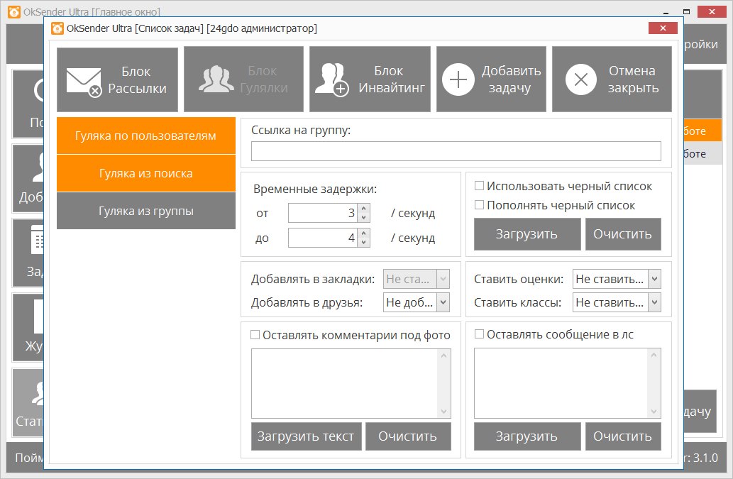The width and height of the screenshot is (733, 479).
Task: Click the Блок Гулялки group icon
Action: coord(216,79)
